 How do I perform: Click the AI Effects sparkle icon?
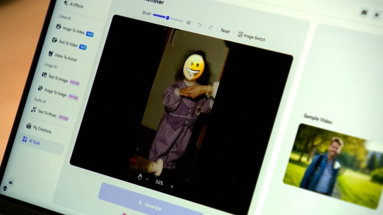[65, 3]
